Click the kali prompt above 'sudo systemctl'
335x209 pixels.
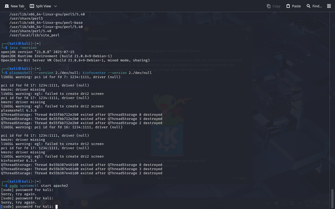pyautogui.click(x=21, y=181)
